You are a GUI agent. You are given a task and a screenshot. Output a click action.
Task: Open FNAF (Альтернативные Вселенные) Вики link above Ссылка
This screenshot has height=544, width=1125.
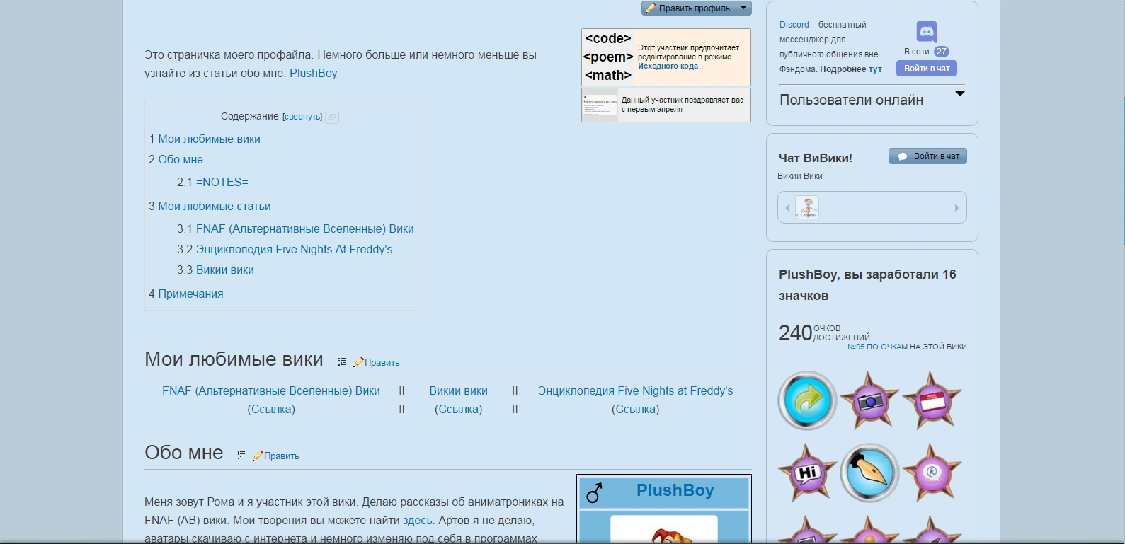pyautogui.click(x=271, y=391)
